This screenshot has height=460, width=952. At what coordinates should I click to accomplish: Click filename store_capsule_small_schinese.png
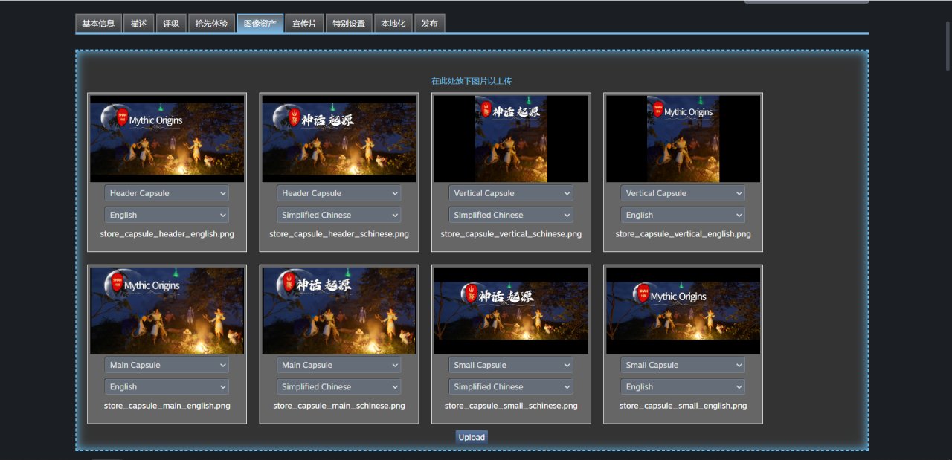coord(511,406)
